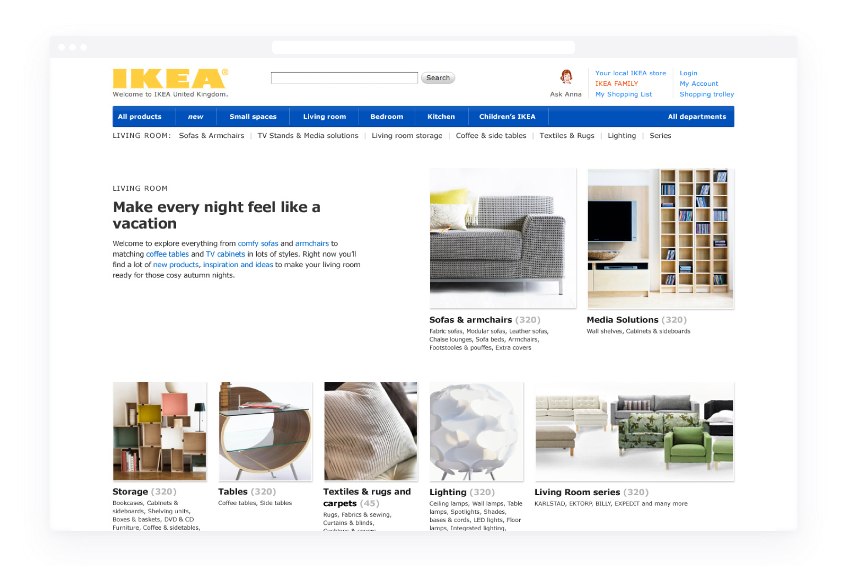Open My Shopping List
This screenshot has width=847, height=566.
(623, 95)
